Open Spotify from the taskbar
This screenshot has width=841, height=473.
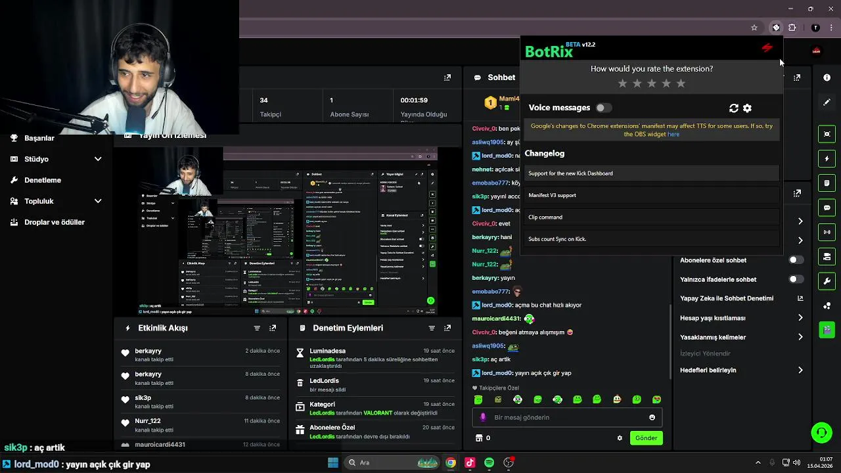click(489, 462)
